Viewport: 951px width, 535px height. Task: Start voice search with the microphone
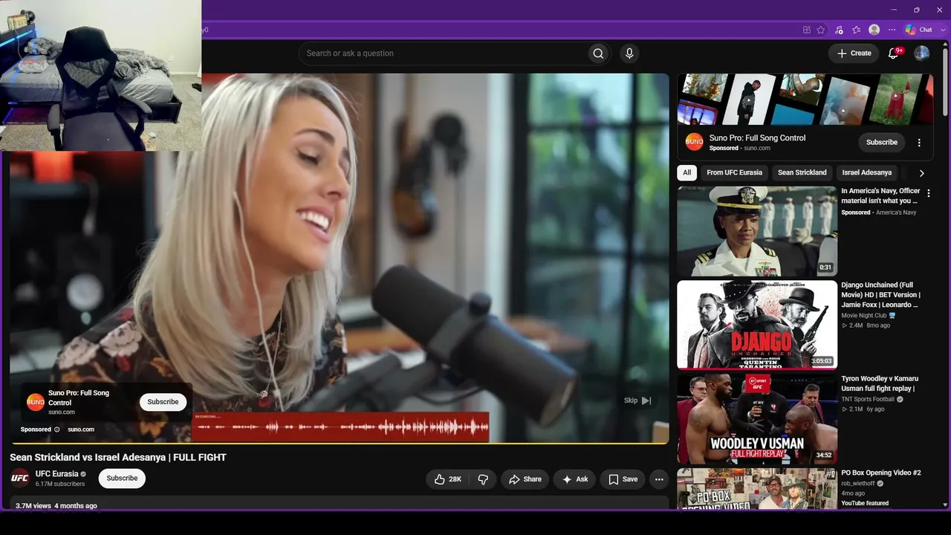pyautogui.click(x=629, y=53)
